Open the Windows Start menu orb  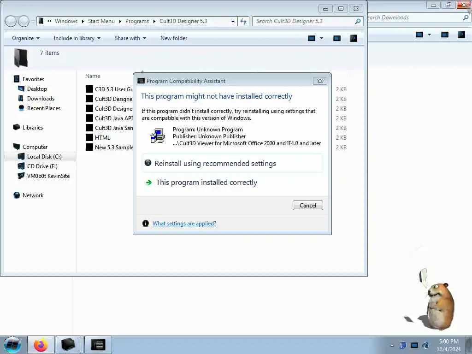pyautogui.click(x=12, y=345)
